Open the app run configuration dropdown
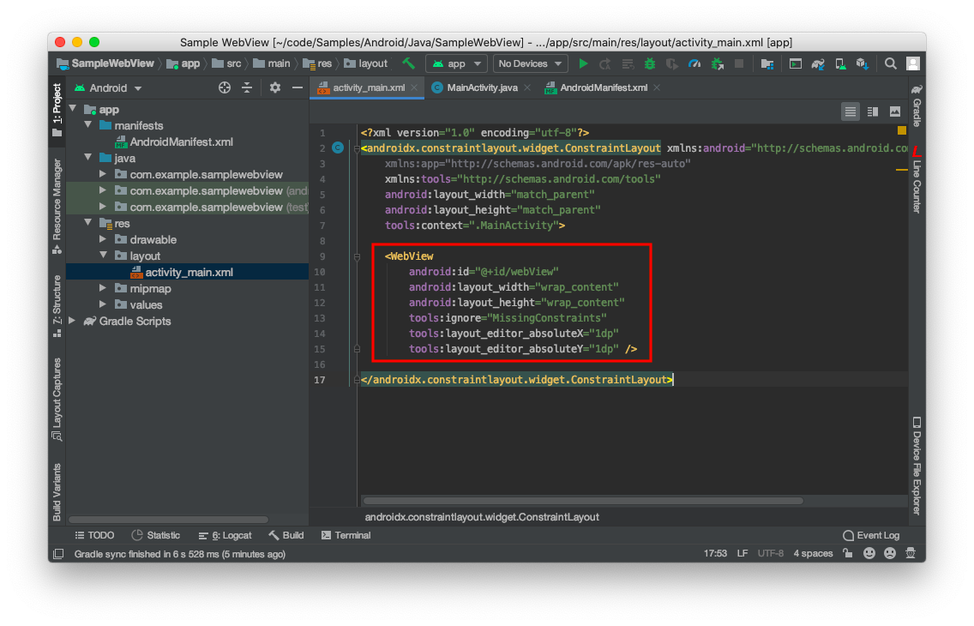The width and height of the screenshot is (974, 626). (x=456, y=63)
